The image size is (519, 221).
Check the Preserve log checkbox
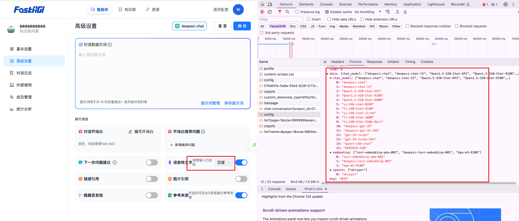(297, 12)
